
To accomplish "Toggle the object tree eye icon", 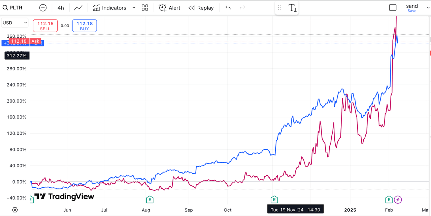I will [x=15, y=210].
